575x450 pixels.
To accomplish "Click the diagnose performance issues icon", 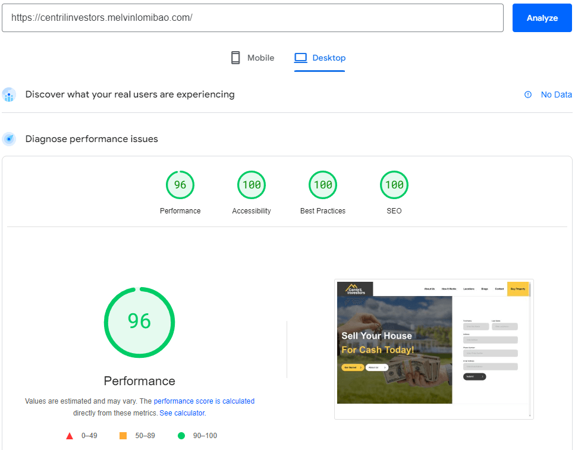I will (x=9, y=139).
